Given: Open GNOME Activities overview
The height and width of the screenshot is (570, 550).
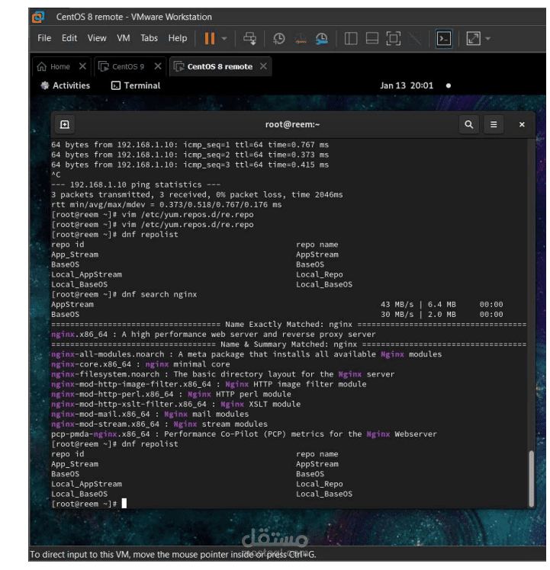Looking at the screenshot, I should click(65, 85).
